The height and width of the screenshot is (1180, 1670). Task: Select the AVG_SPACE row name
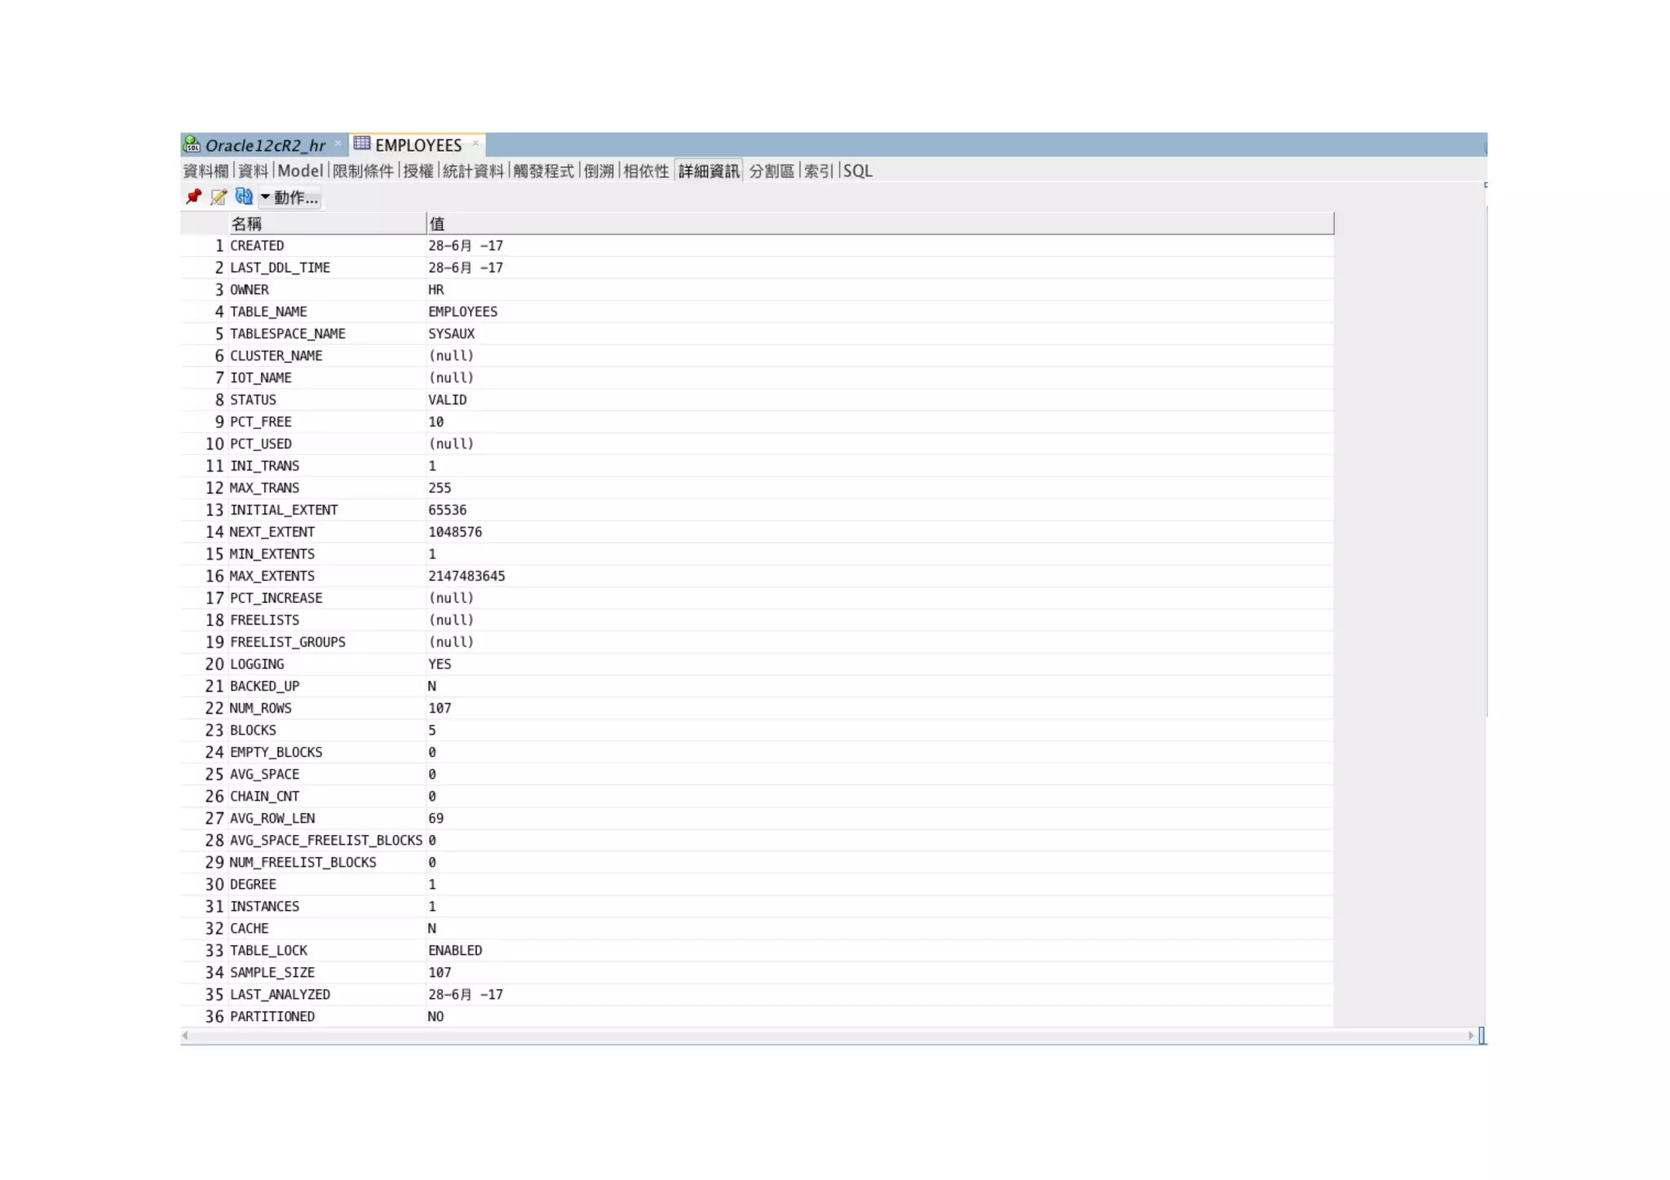pos(265,774)
